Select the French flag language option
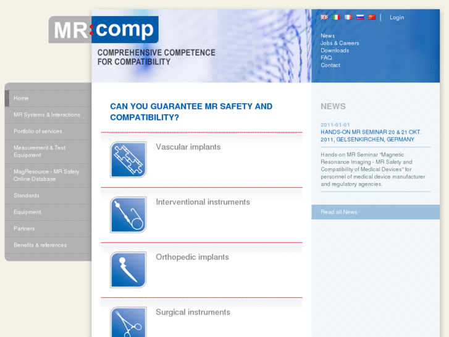 [348, 17]
